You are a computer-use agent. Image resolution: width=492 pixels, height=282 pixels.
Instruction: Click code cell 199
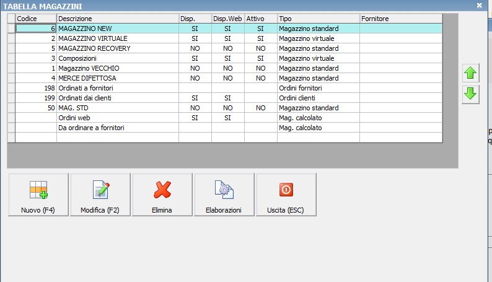(36, 98)
